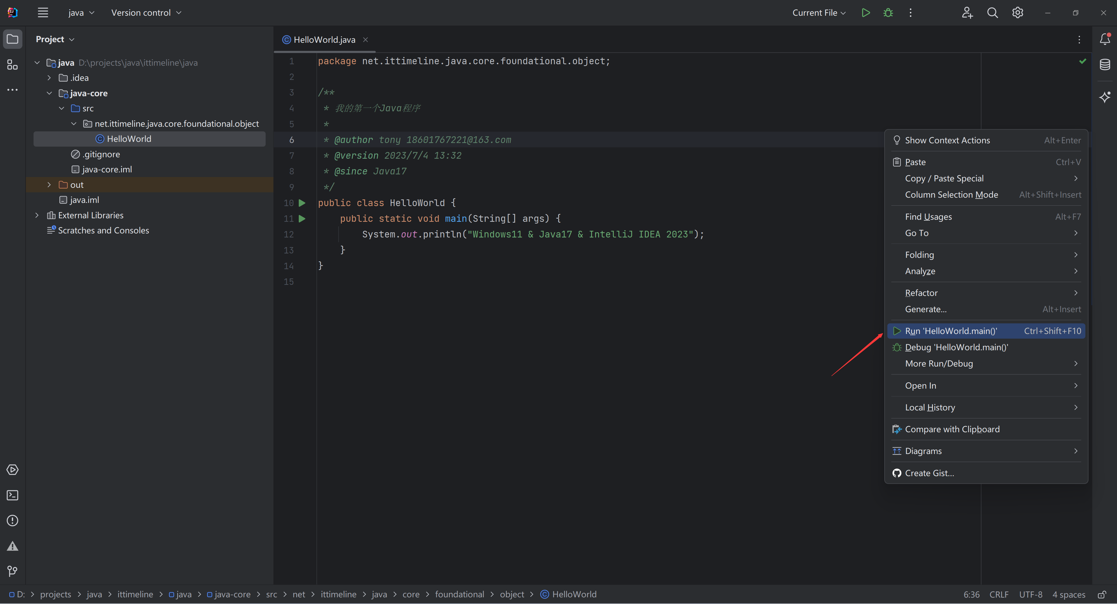
Task: Open the Services tool window icon
Action: coord(13,470)
